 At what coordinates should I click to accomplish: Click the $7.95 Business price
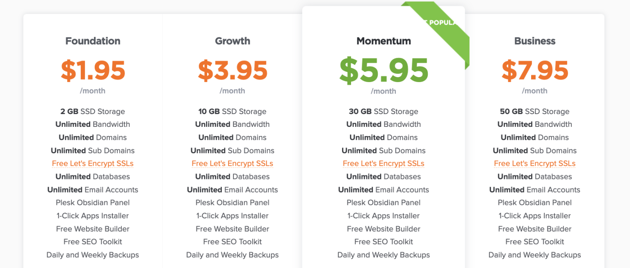[535, 70]
